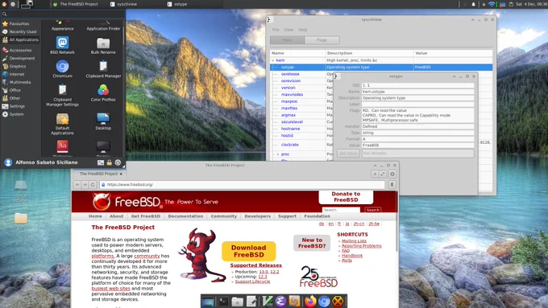Click the New to FreeBSD? button

pyautogui.click(x=312, y=243)
